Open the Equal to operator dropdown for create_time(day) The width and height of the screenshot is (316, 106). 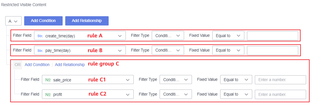pos(228,36)
